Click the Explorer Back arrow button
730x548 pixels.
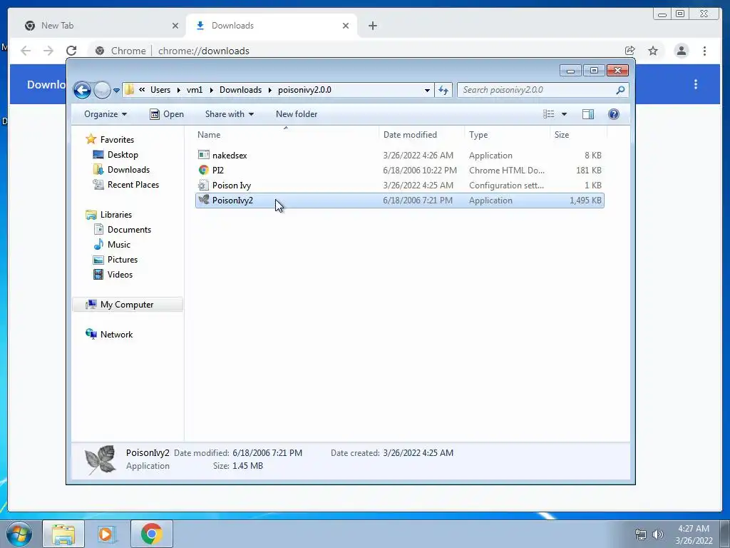pyautogui.click(x=83, y=90)
